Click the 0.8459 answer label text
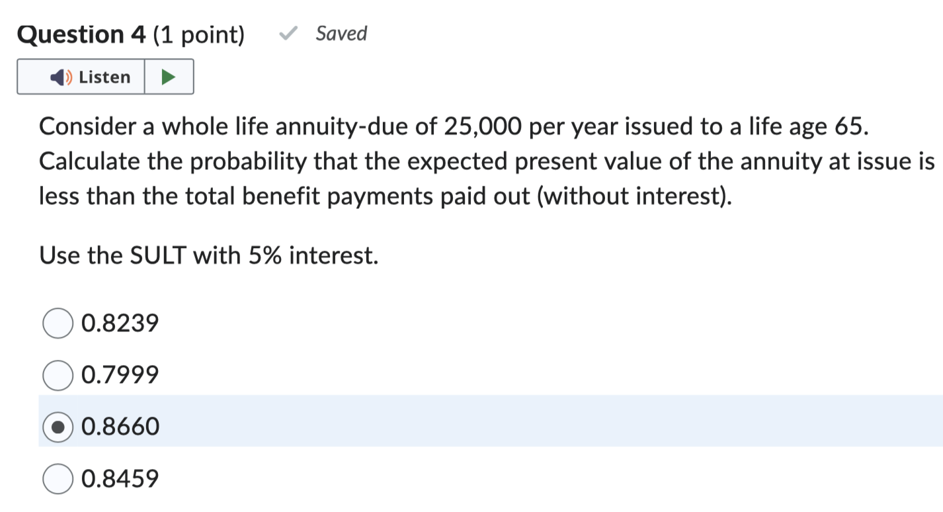 (x=120, y=478)
